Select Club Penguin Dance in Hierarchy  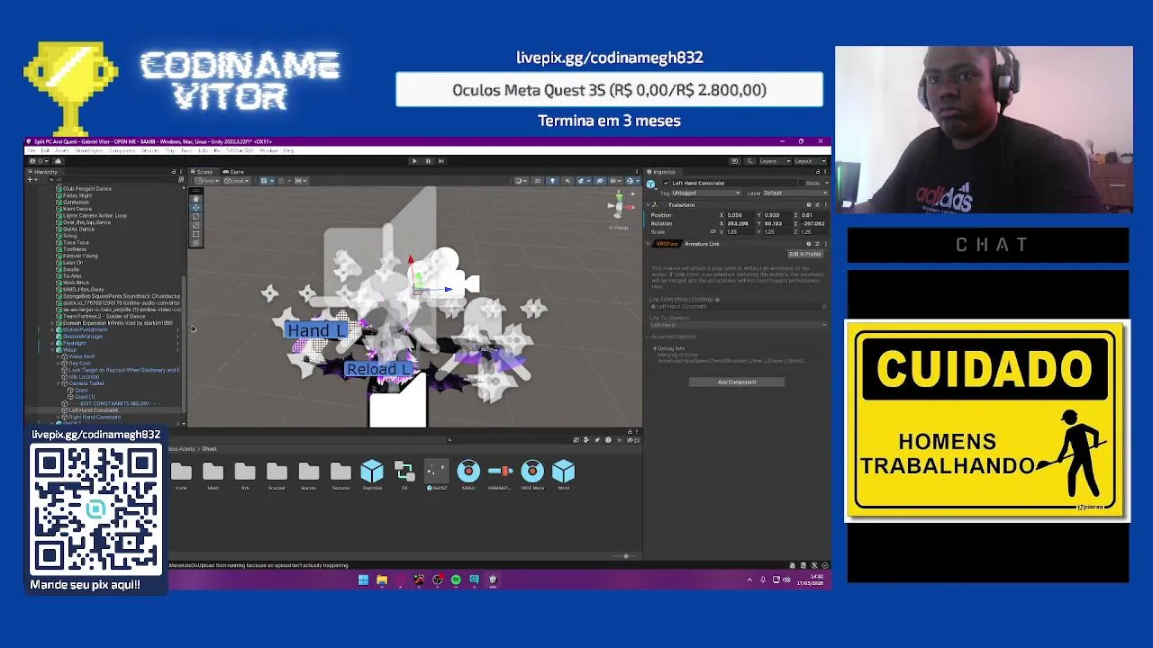pos(87,189)
